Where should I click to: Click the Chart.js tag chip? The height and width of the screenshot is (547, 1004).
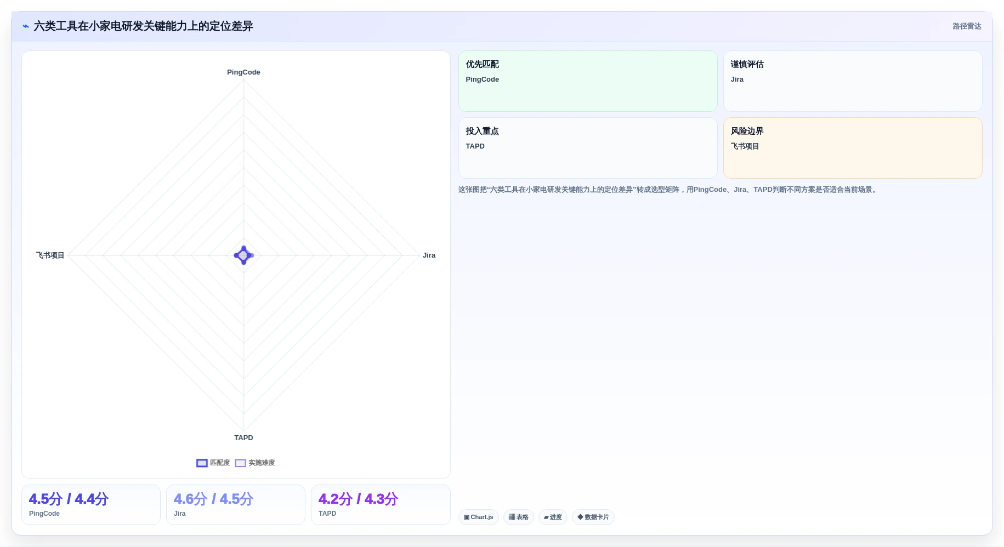[x=478, y=517]
